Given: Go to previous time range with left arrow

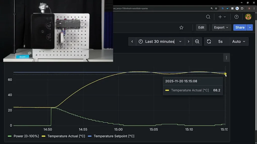Looking at the screenshot, I should [132, 41].
